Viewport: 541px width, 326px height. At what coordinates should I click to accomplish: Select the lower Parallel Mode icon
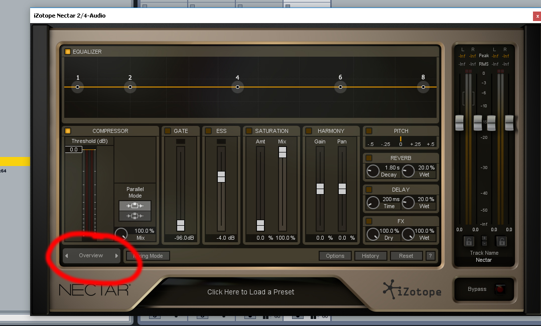tap(135, 216)
